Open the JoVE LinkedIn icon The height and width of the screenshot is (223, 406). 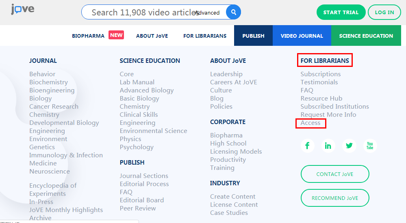328,146
